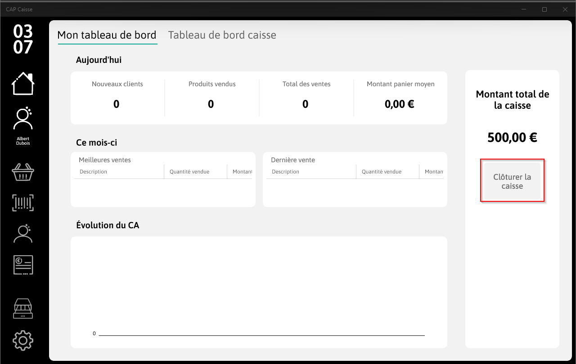Switch to Tableau de bord caisse tab
Screen dimensions: 576x364
(x=222, y=35)
